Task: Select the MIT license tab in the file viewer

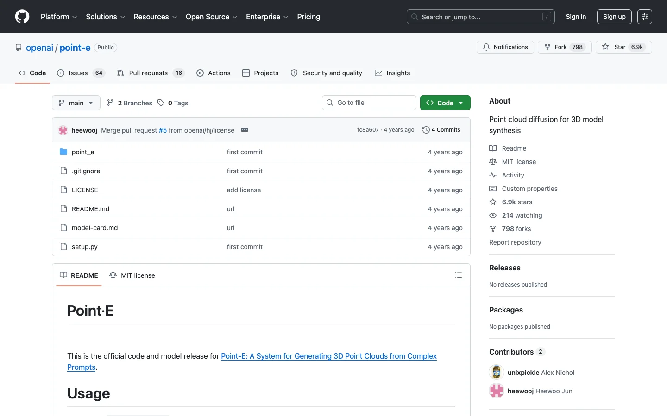Action: [x=132, y=275]
